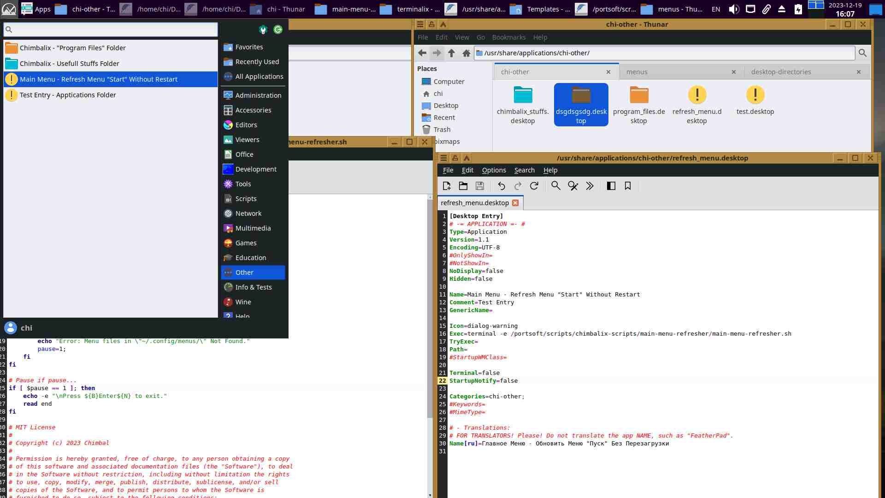Viewport: 885px width, 498px height.
Task: Click the Thunar home folder button
Action: pyautogui.click(x=466, y=53)
